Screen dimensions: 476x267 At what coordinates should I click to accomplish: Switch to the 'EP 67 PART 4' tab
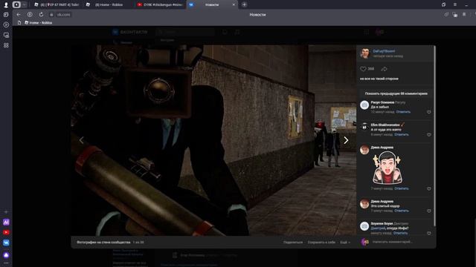coord(57,4)
